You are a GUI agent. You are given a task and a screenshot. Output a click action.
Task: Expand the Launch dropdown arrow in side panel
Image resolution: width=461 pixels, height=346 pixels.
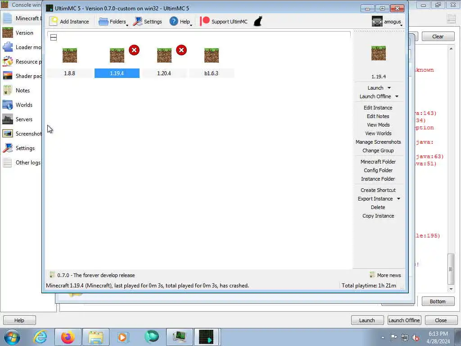click(x=389, y=88)
